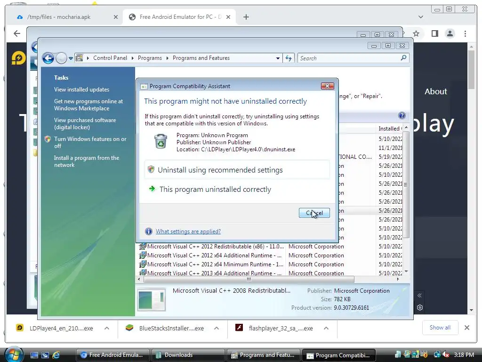Open Windows Start orb

pyautogui.click(x=14, y=354)
